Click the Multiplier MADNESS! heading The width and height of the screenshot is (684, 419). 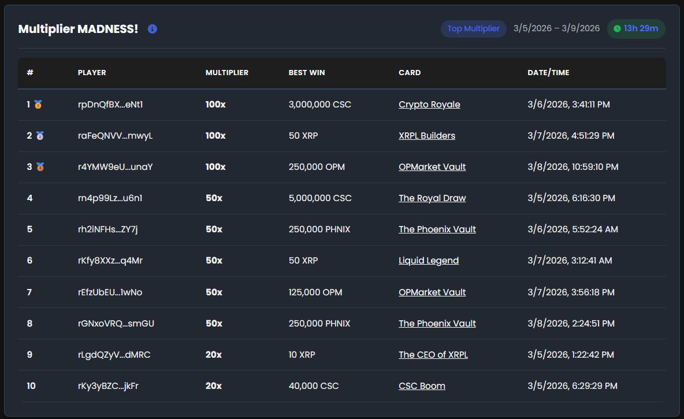78,29
